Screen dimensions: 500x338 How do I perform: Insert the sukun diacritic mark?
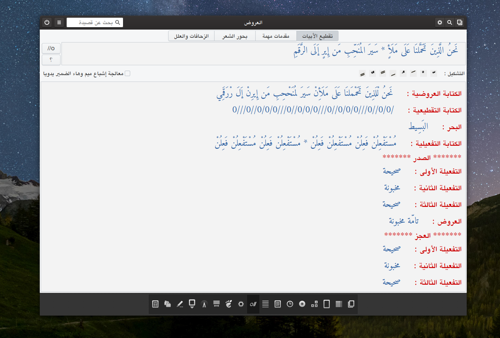[x=424, y=73]
